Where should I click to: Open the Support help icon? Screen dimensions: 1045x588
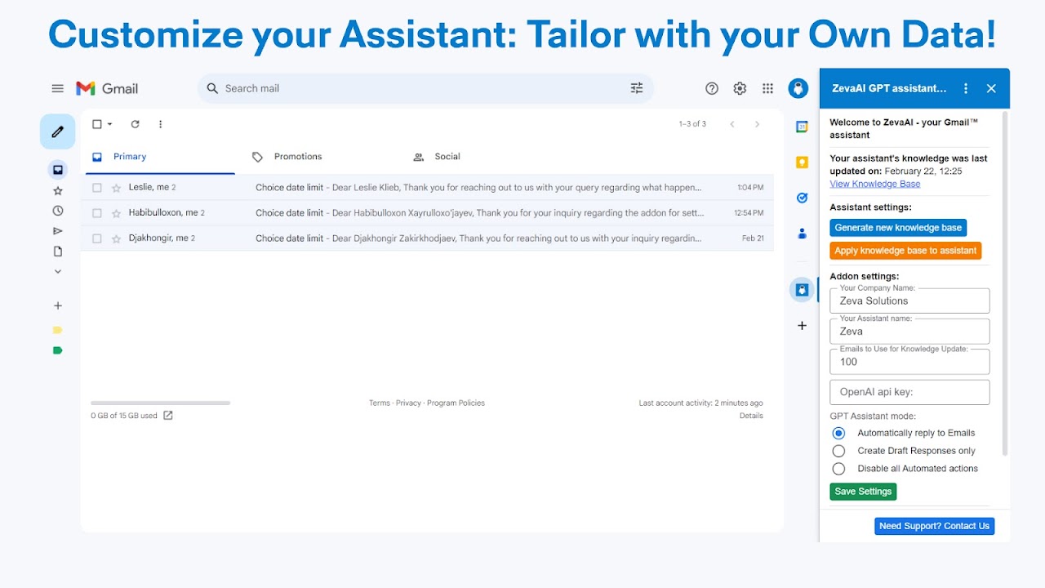[712, 88]
